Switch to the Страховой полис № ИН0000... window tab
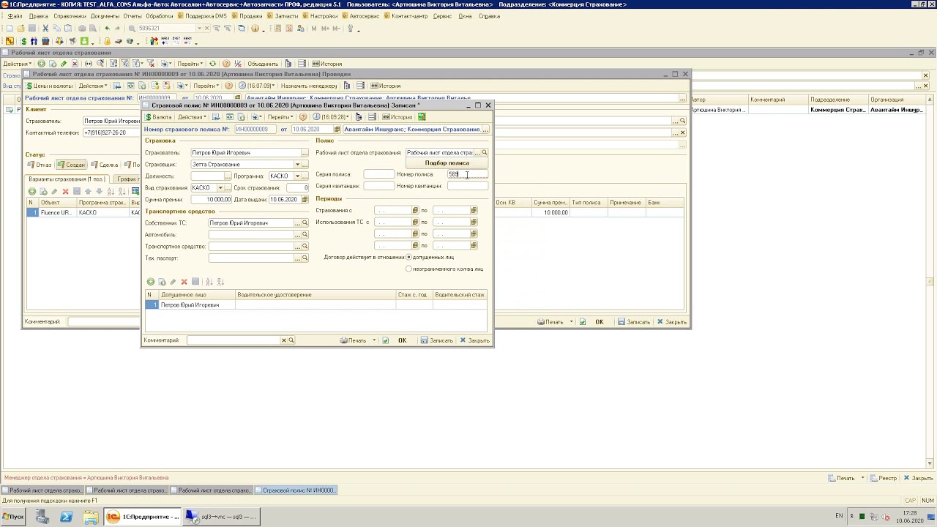The image size is (937, 527). [x=294, y=490]
